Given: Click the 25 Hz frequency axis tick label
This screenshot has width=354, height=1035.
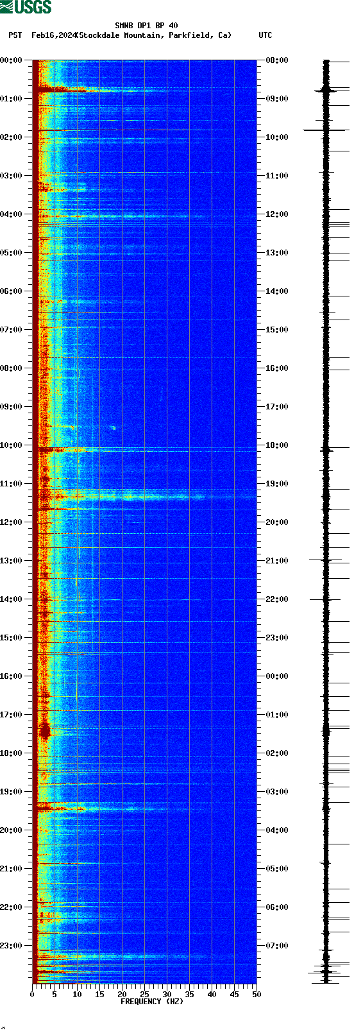Looking at the screenshot, I should 144,995.
